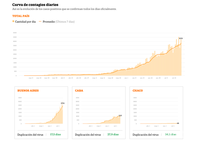Viewport: 199px width, 141px height.
Task: Select the 'TOTAL PAÍS' heading
Action: [x=21, y=16]
